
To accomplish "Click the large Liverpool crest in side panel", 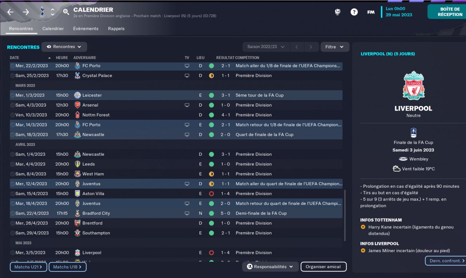I will [x=414, y=85].
